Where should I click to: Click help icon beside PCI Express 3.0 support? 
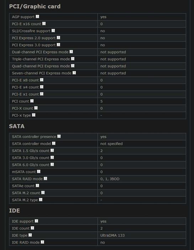(x=58, y=45)
